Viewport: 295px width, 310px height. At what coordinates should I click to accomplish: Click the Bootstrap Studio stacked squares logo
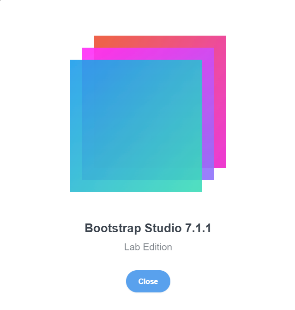148,114
